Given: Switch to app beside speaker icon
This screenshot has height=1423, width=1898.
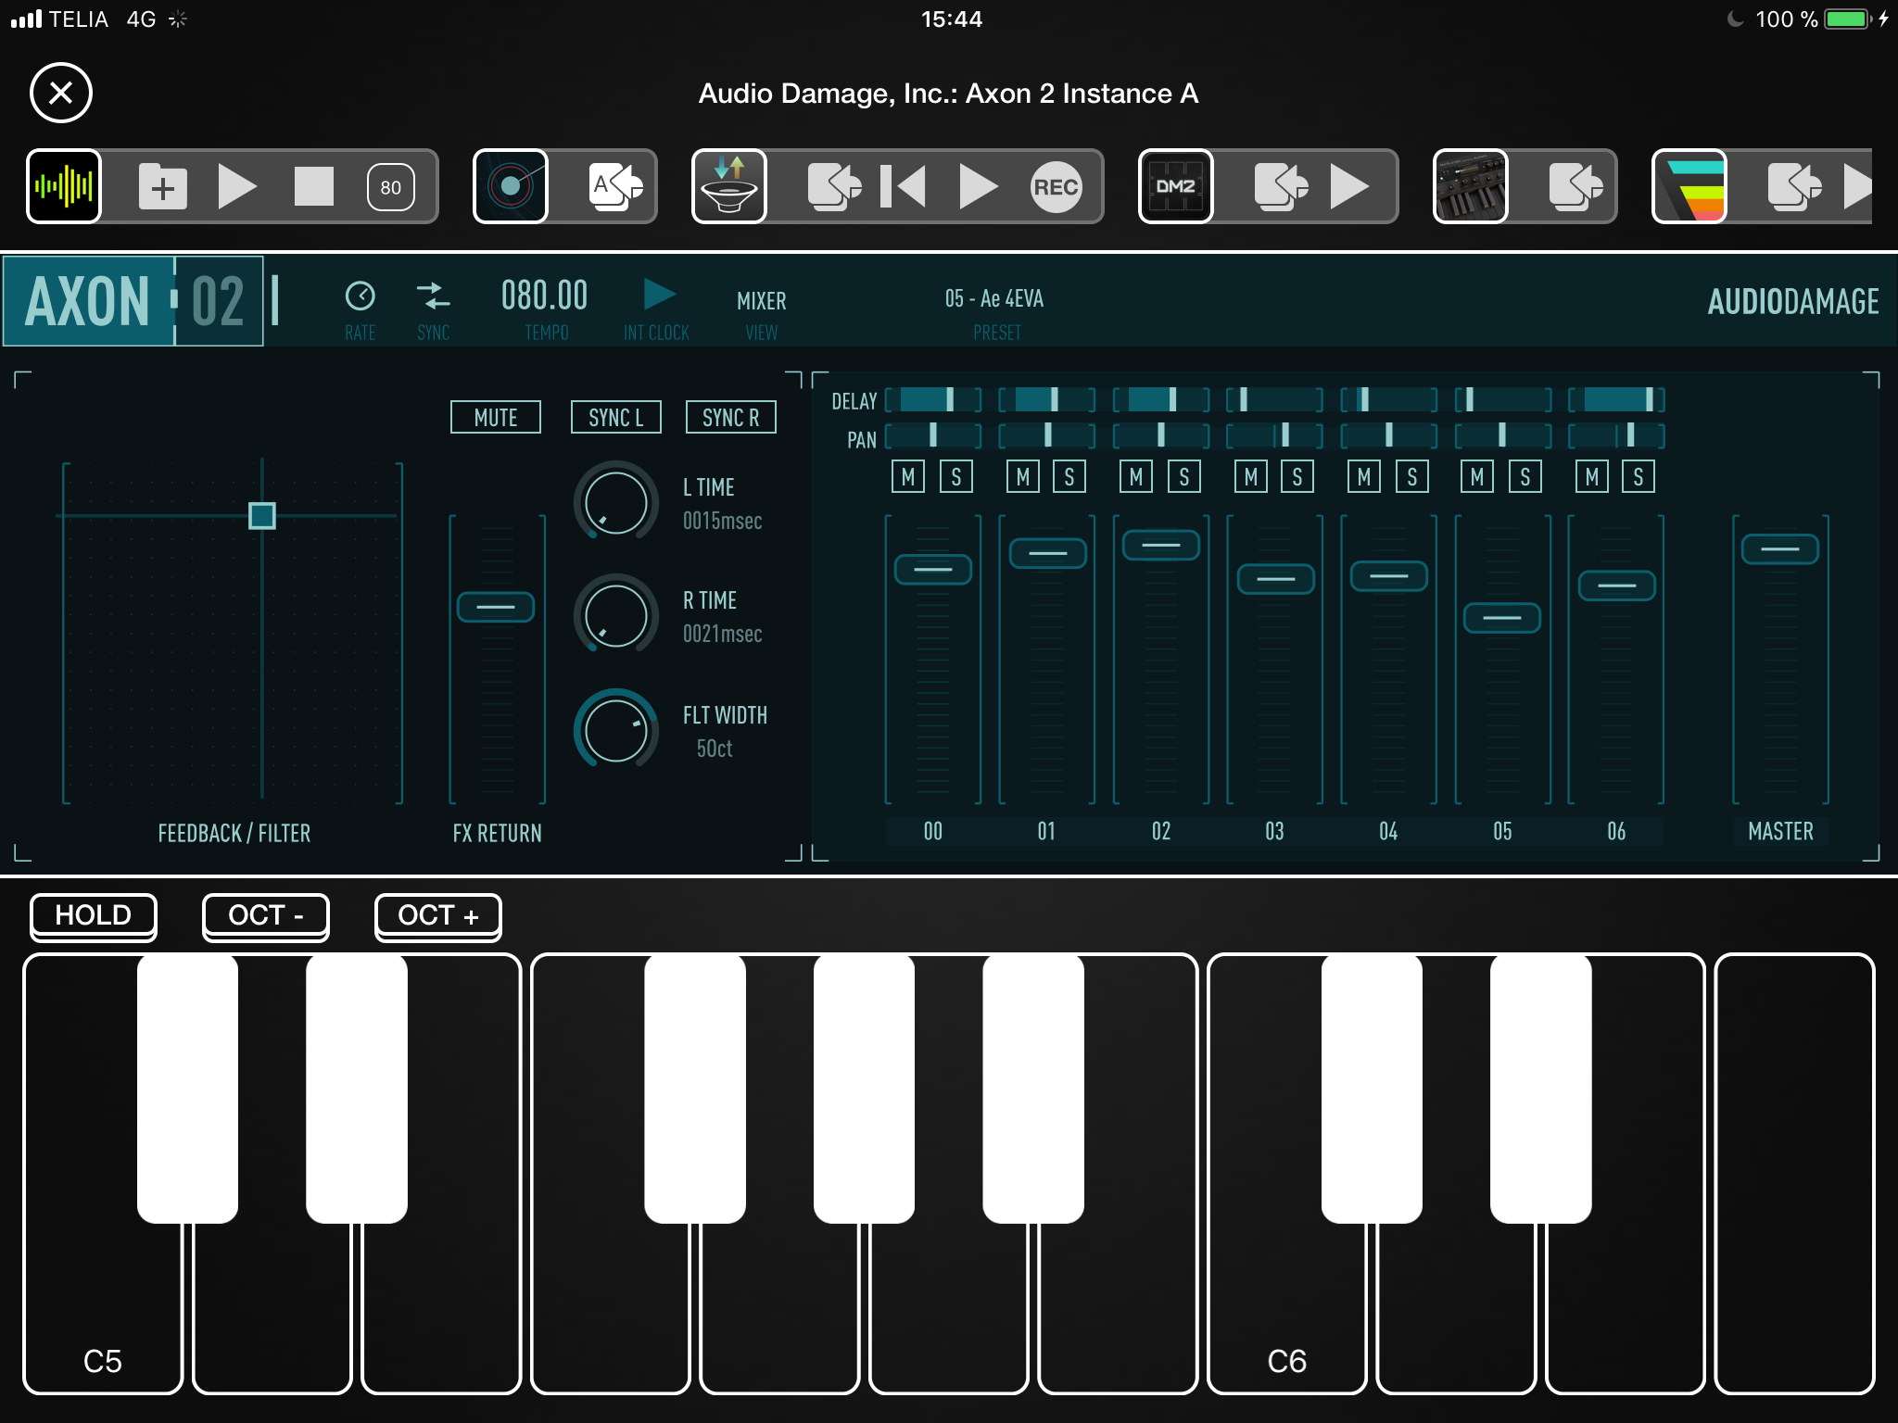Looking at the screenshot, I should [x=834, y=187].
